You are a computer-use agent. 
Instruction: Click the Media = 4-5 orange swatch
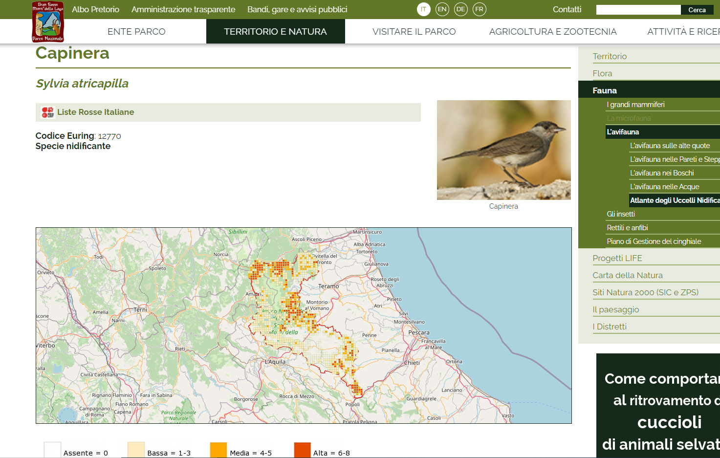218,450
